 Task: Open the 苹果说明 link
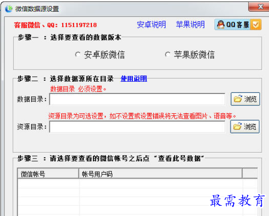coord(190,25)
